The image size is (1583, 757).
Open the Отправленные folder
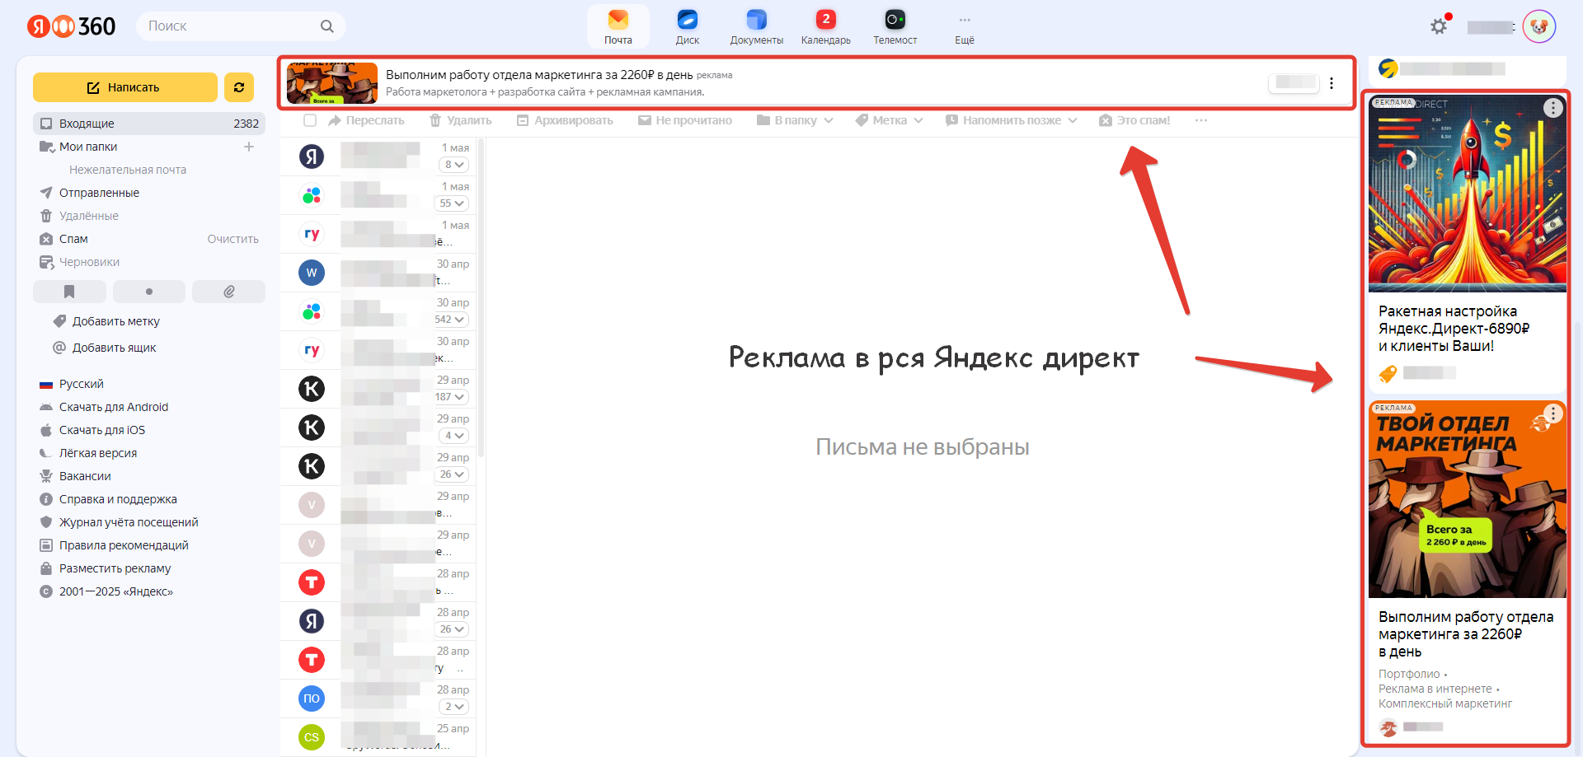tap(99, 193)
